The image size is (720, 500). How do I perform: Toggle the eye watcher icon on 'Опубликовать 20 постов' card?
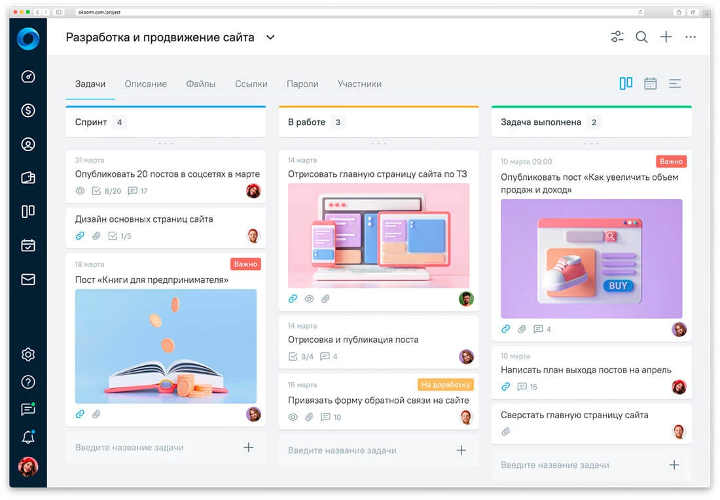click(x=80, y=190)
